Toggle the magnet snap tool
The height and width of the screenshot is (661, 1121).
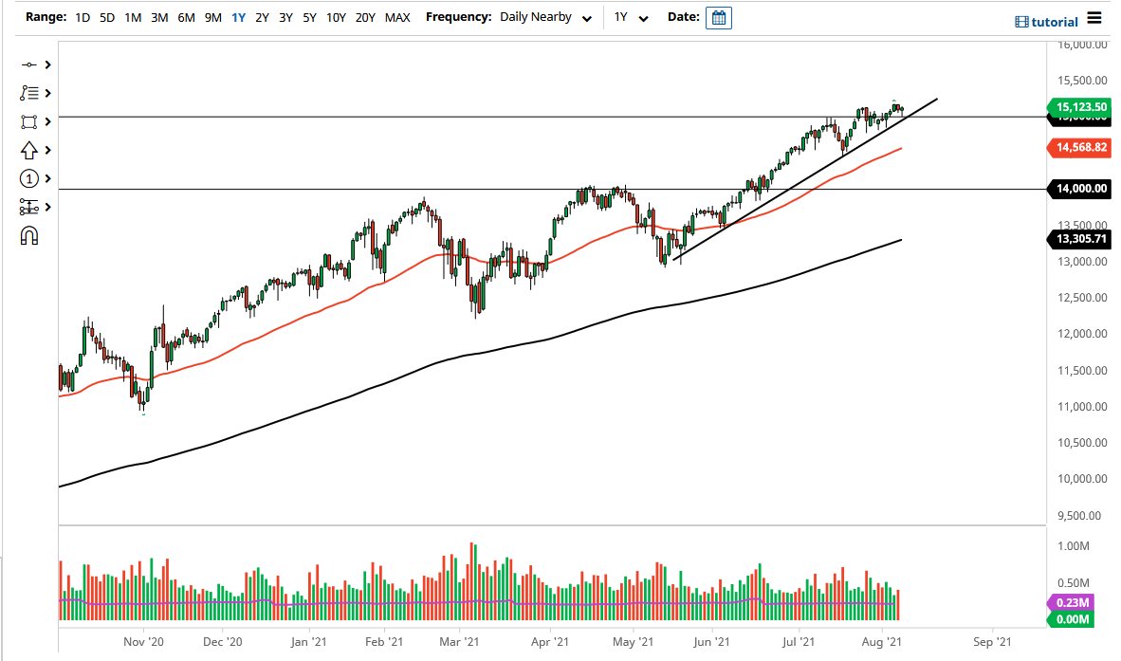[29, 235]
